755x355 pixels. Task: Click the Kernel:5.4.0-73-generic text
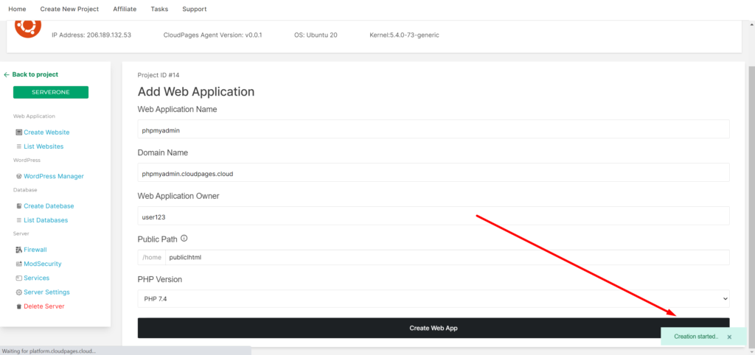405,35
